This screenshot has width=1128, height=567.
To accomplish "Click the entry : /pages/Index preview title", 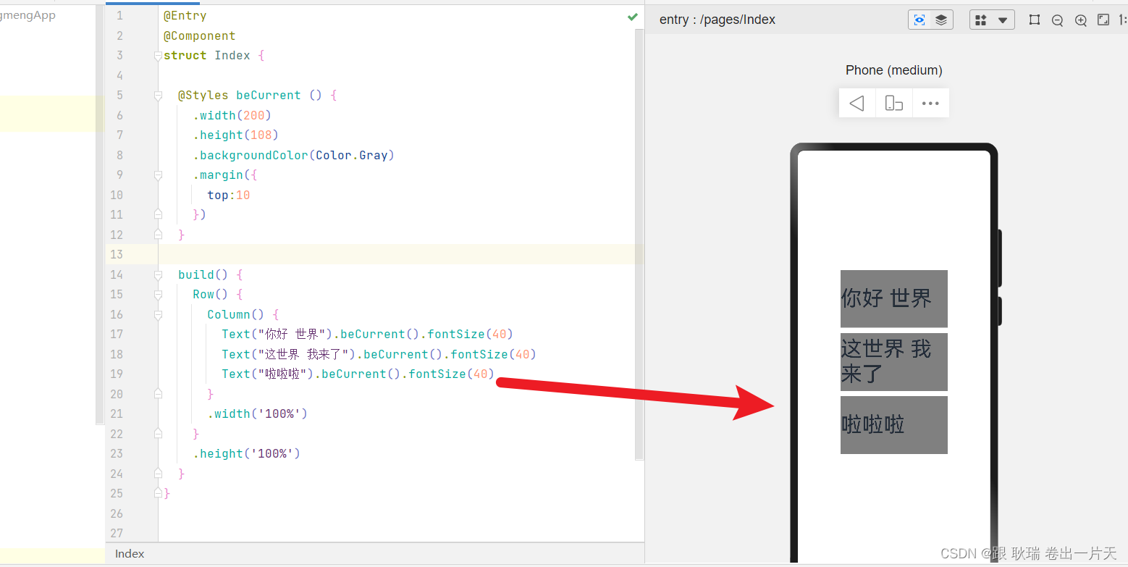I will (x=717, y=20).
